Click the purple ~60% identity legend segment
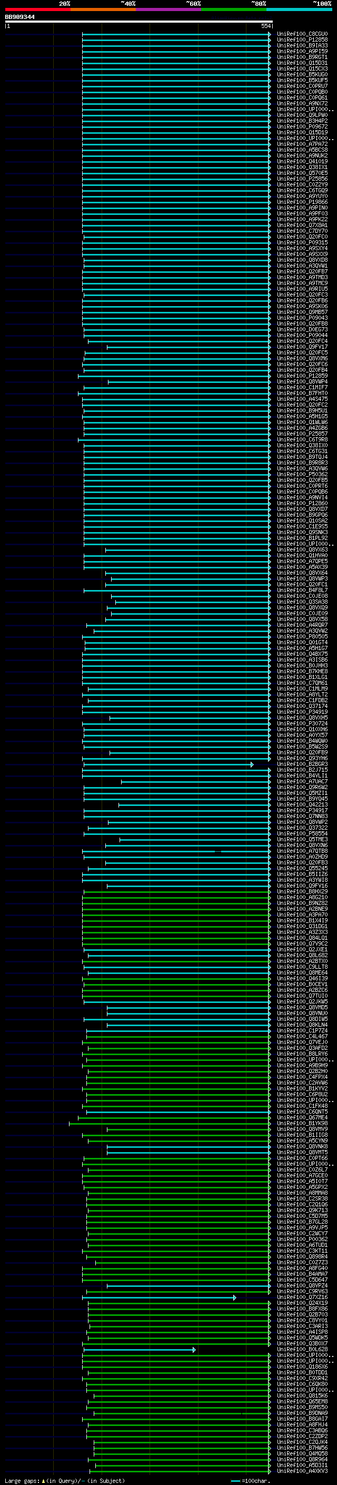 (x=169, y=9)
